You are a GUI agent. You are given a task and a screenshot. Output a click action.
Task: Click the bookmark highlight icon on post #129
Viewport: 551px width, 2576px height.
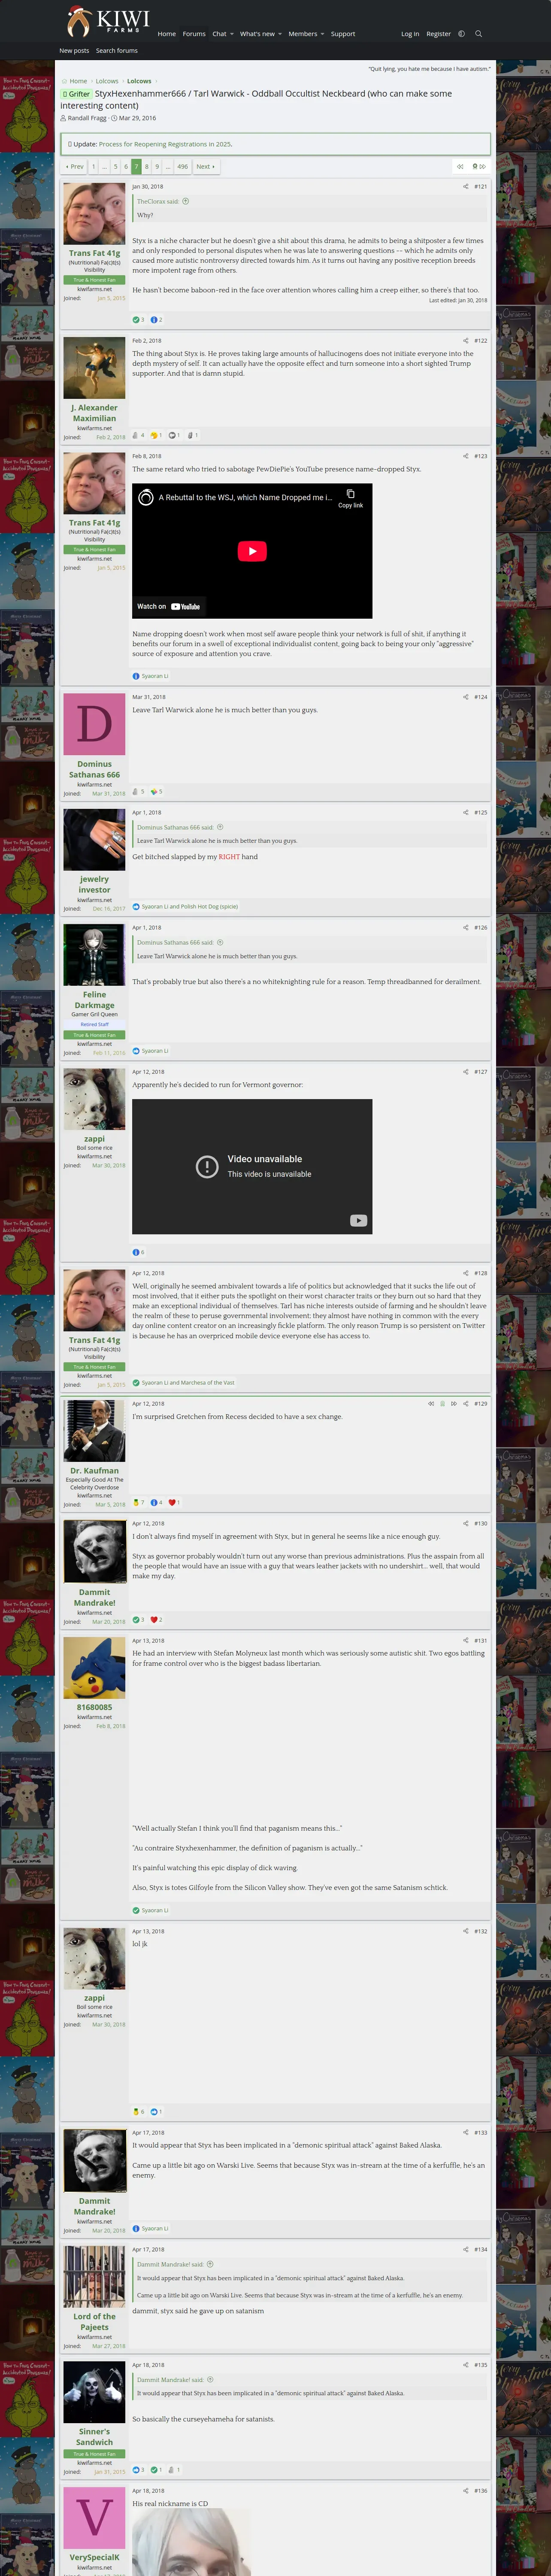(442, 1404)
